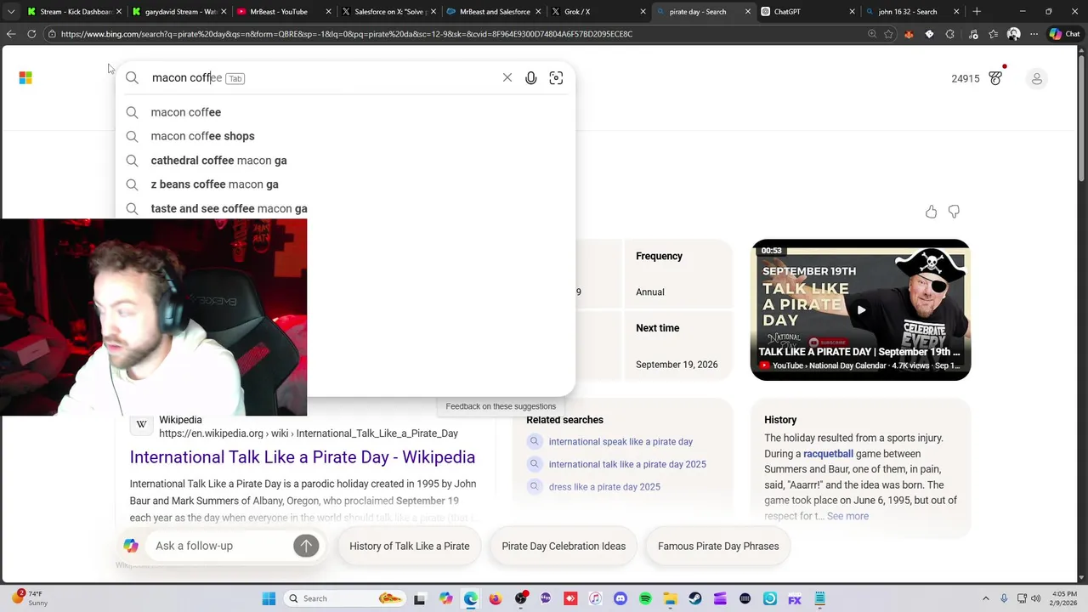Click the Copilot icon beside Ask a follow-up
The image size is (1088, 612).
tap(131, 546)
